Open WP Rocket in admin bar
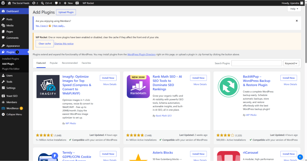The height and width of the screenshot is (161, 307). [88, 3]
